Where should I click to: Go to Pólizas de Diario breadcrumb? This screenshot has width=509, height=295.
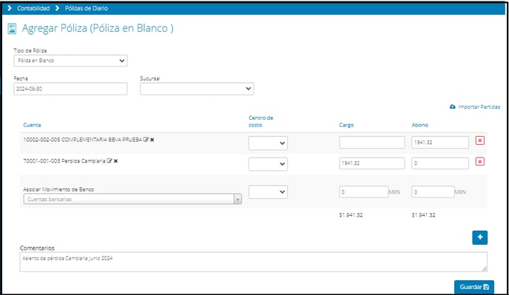(87, 8)
